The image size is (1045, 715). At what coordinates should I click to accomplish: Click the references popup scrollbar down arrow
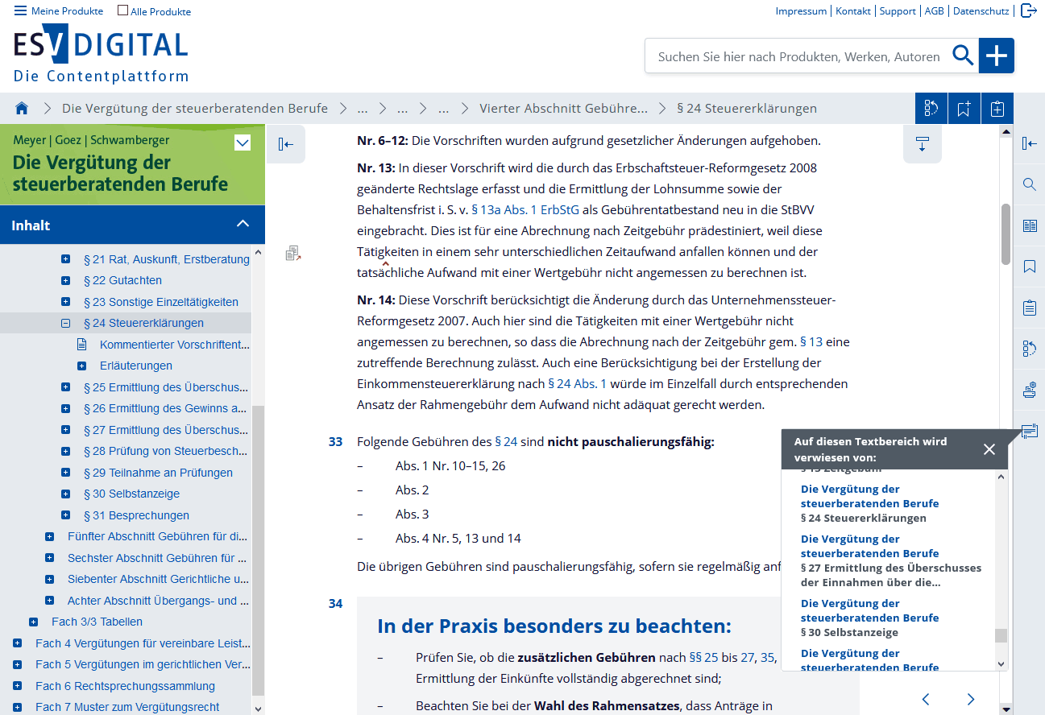click(1001, 664)
